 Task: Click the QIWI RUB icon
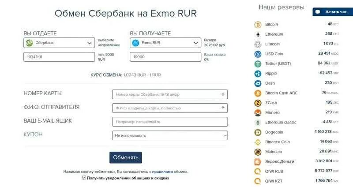click(258, 172)
